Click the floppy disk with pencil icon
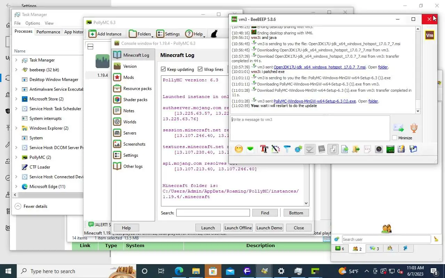 401,149
